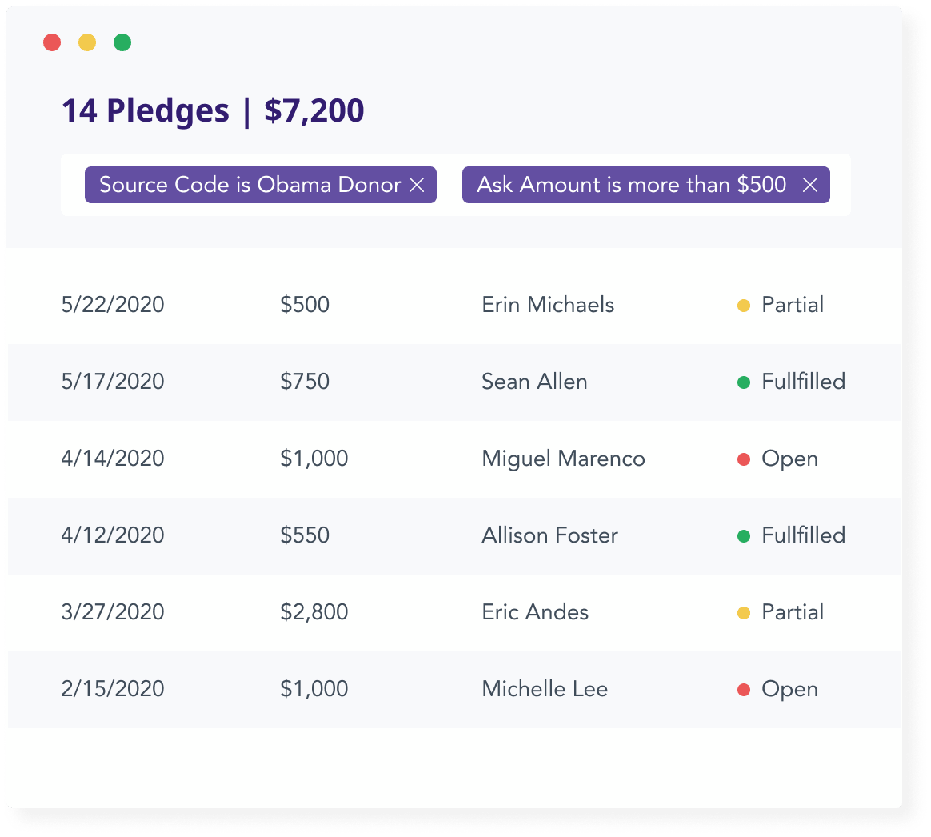Open Erin Michaels' pledge record
The image size is (931, 837).
(548, 305)
